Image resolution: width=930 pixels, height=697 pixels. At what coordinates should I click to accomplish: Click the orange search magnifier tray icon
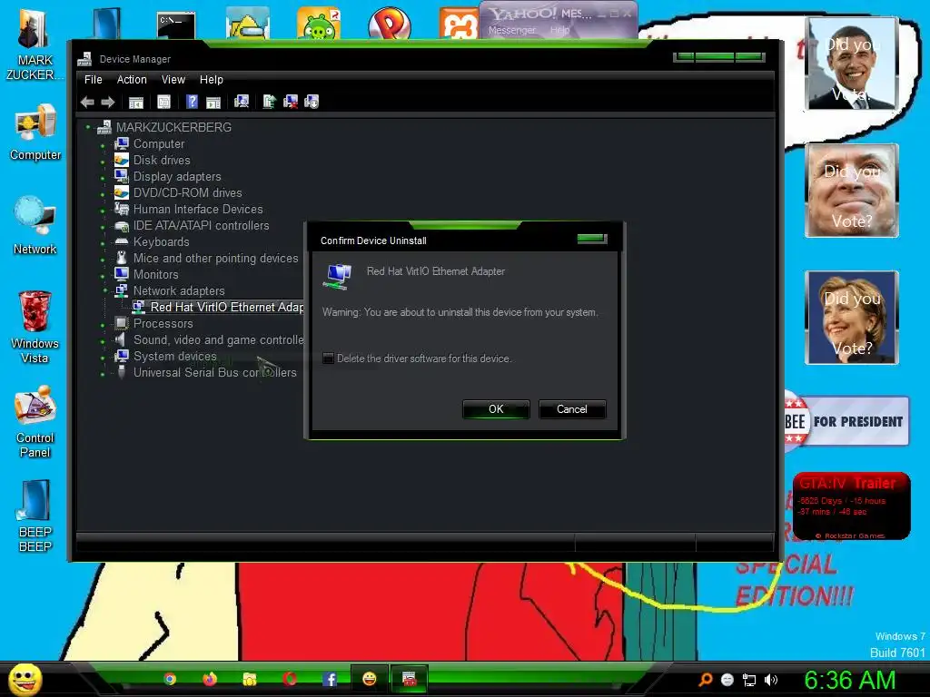(x=706, y=680)
